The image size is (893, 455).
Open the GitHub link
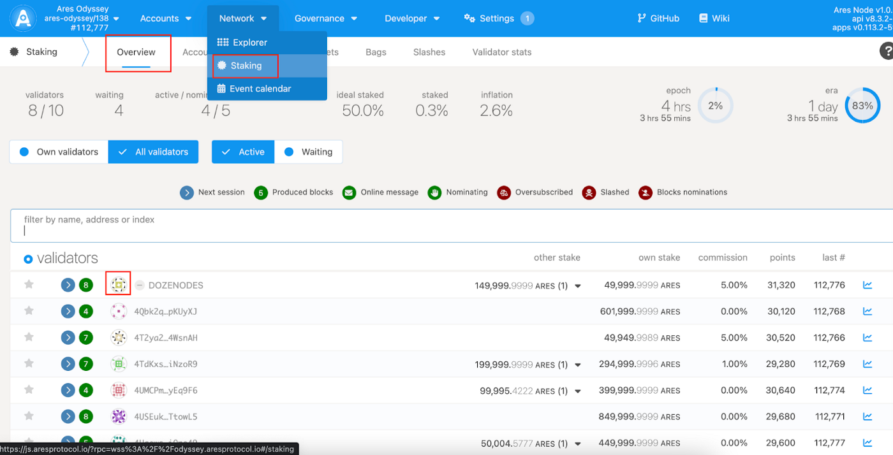tap(658, 18)
